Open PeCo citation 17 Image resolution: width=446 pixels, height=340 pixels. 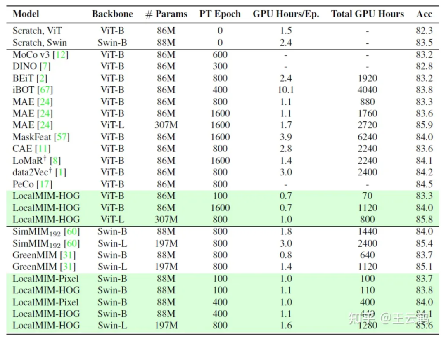coord(45,184)
